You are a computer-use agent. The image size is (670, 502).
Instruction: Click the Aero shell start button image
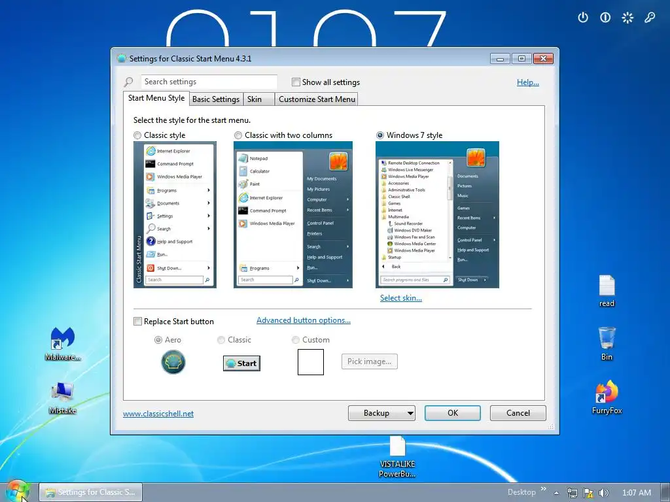coord(173,362)
